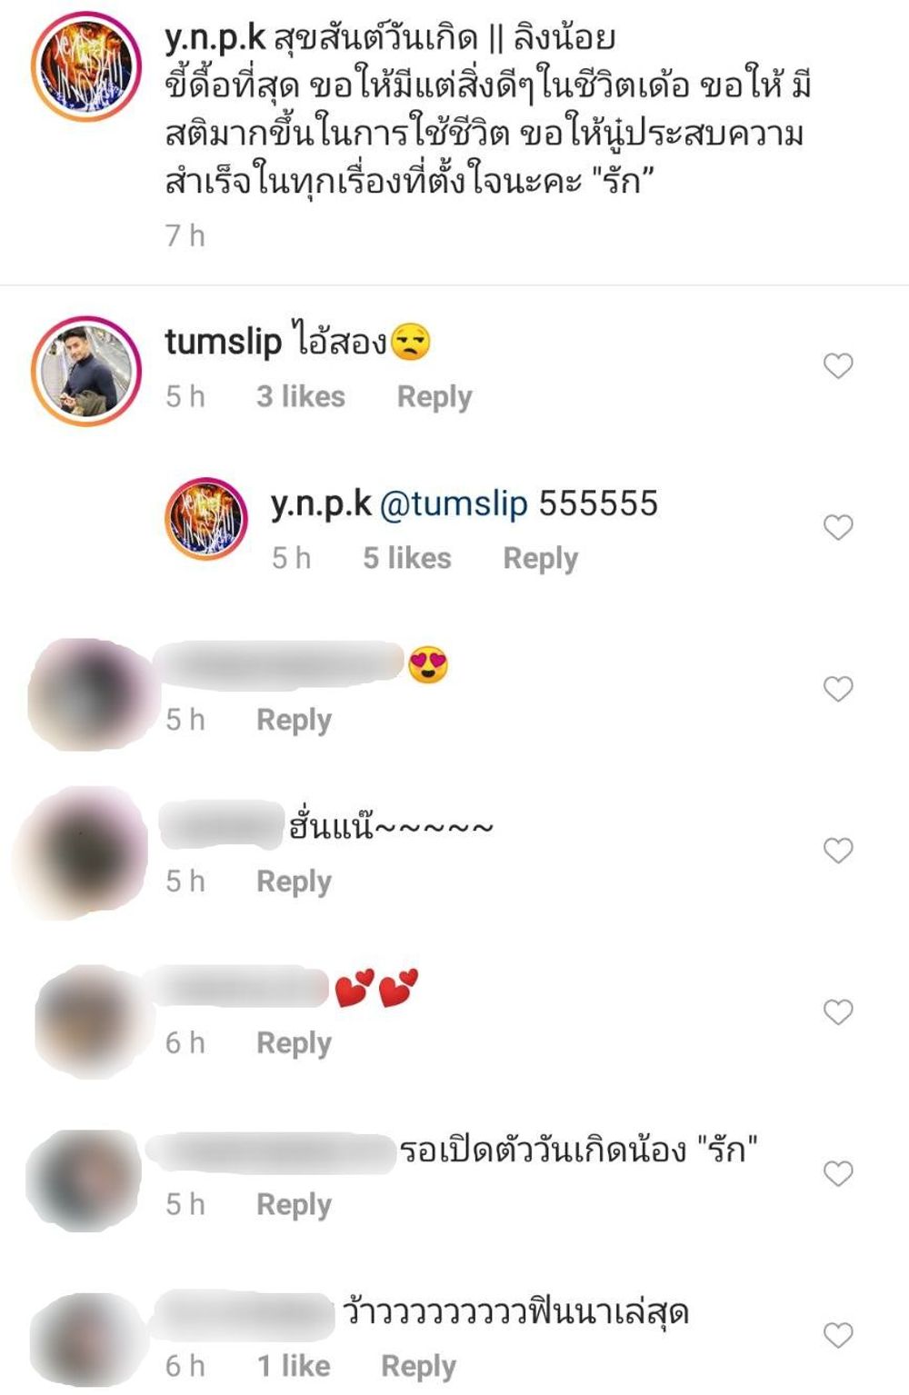Open y.n.p.k avatar in the reply
This screenshot has height=1395, width=909.
click(206, 518)
